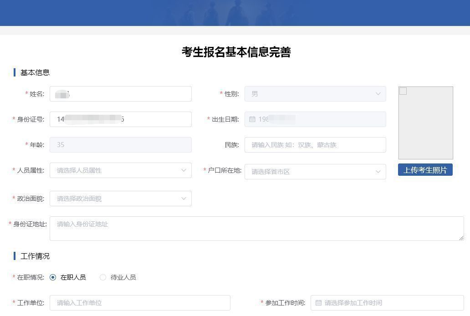Select the 待业人员 radio button
This screenshot has width=470, height=316.
[103, 277]
